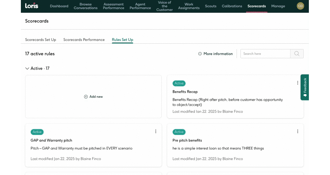Screen dimensions: 330x175
Task: Open Pre pitch benefits card options menu
Action: click(x=298, y=131)
